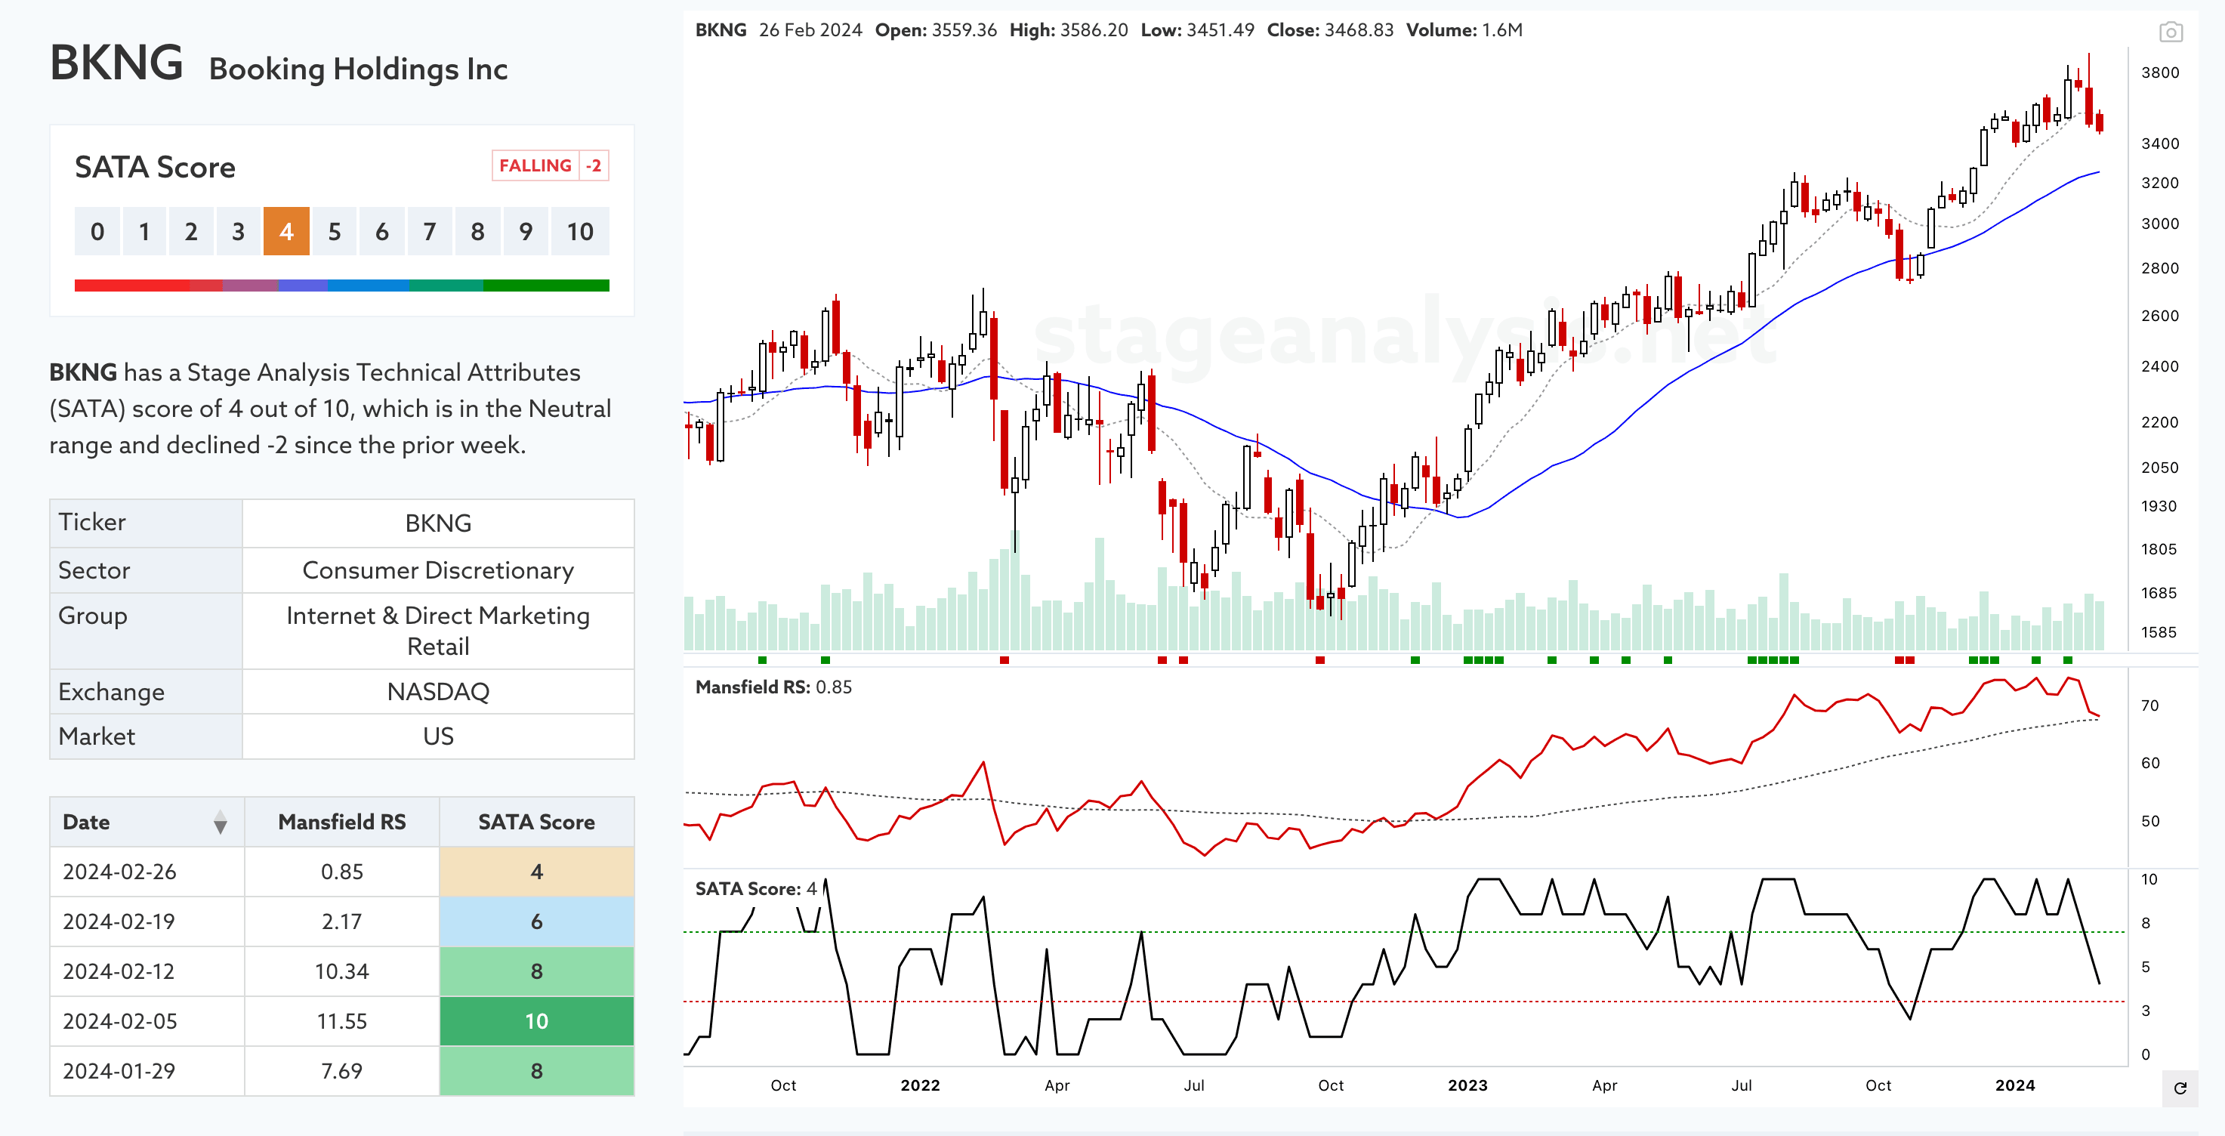Click the NASDAQ exchange value
The height and width of the screenshot is (1136, 2225).
[x=438, y=691]
